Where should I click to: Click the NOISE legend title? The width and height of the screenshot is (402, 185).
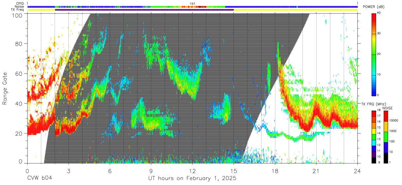click(387, 108)
